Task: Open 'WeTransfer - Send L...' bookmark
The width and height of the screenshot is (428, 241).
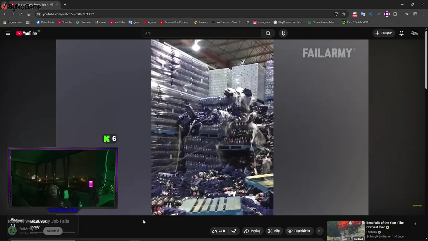Action: coord(227,22)
